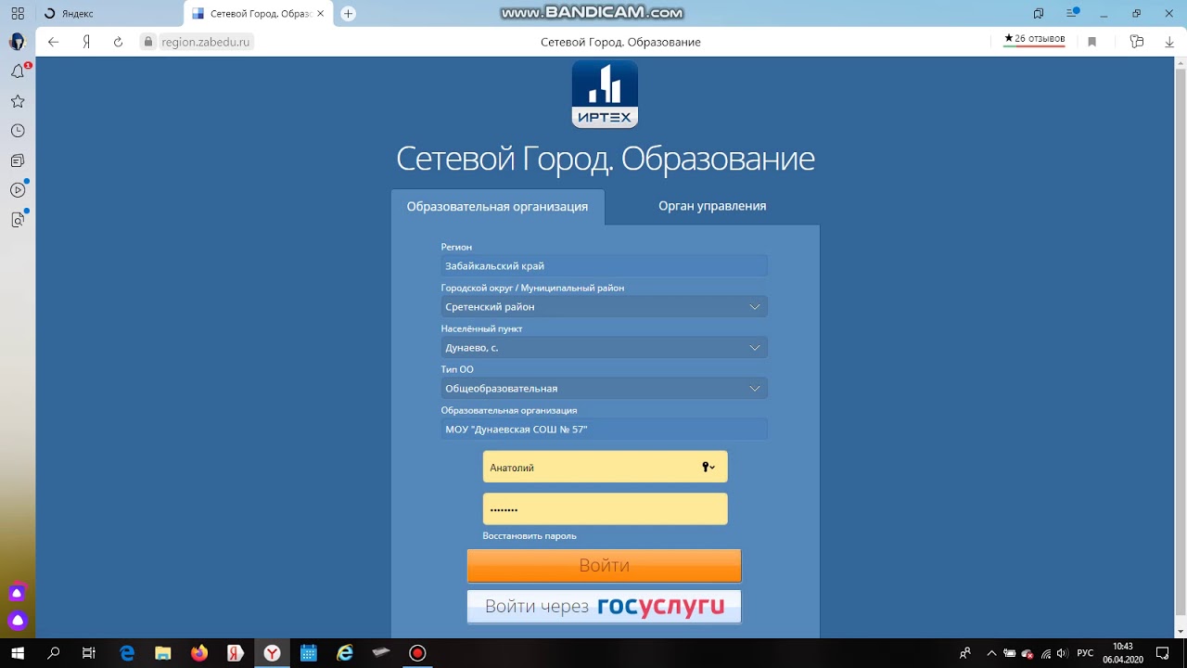Switch input language РУС
The height and width of the screenshot is (668, 1187).
1085,653
